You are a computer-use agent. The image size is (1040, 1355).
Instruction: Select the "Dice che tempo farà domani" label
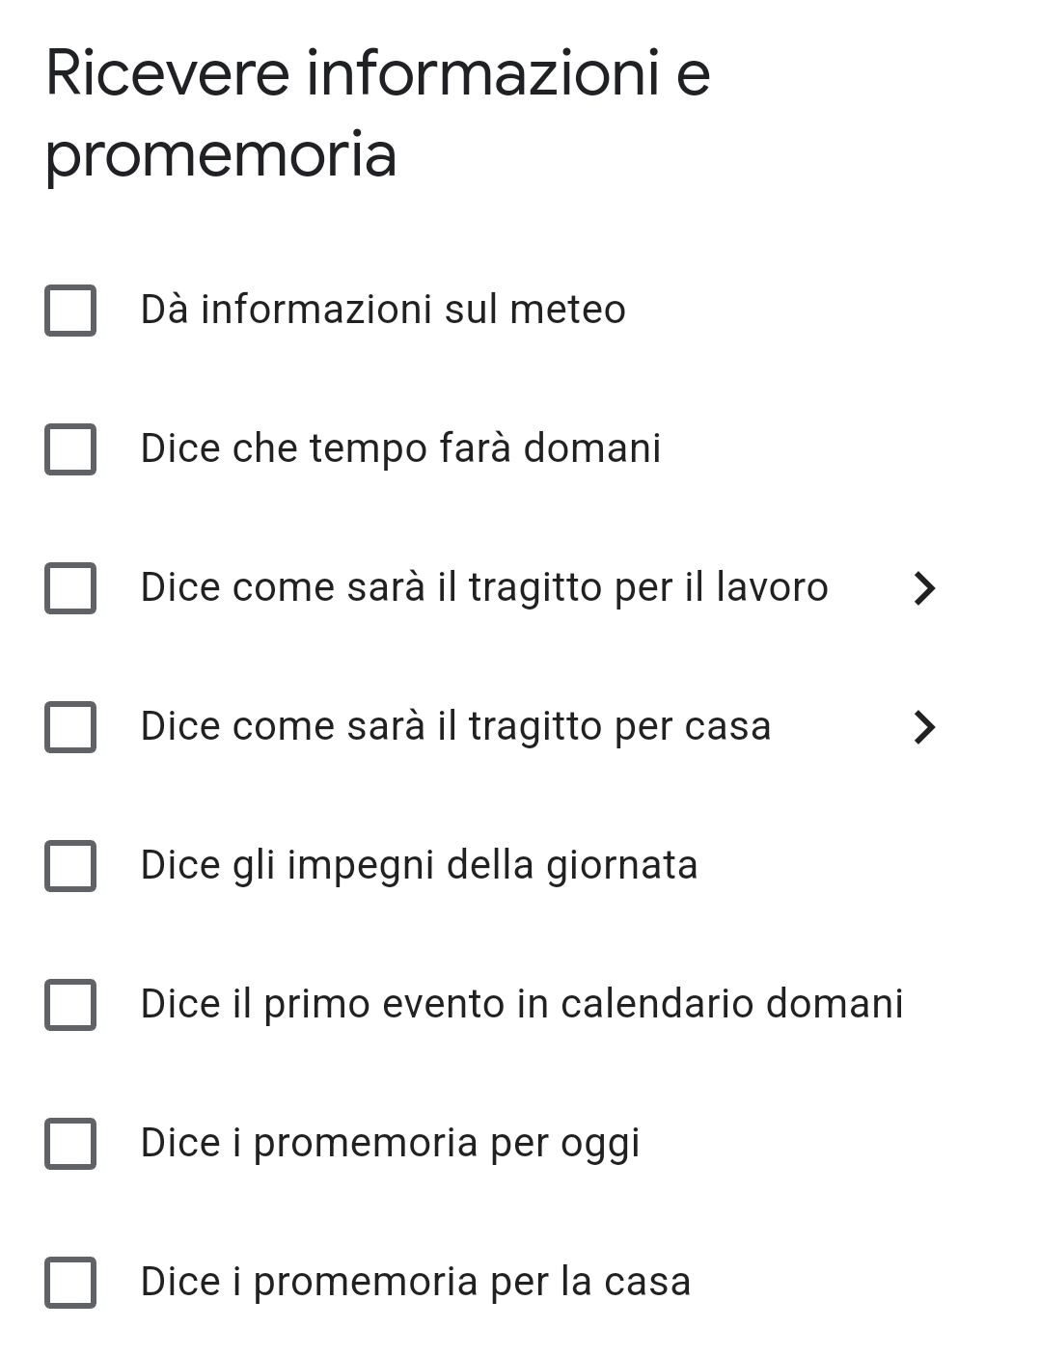tap(400, 448)
